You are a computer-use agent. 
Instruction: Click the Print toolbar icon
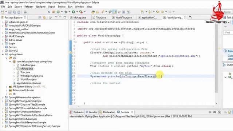point(19,12)
